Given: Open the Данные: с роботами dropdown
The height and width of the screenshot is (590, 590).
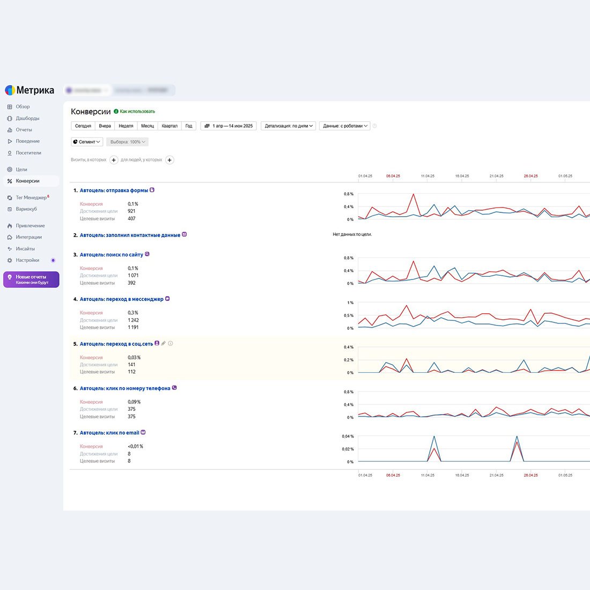Looking at the screenshot, I should (345, 126).
